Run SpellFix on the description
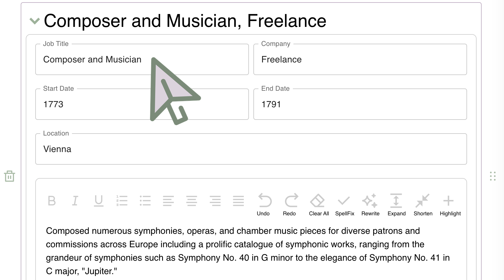Screen dimensions: 504x280 pos(345,205)
